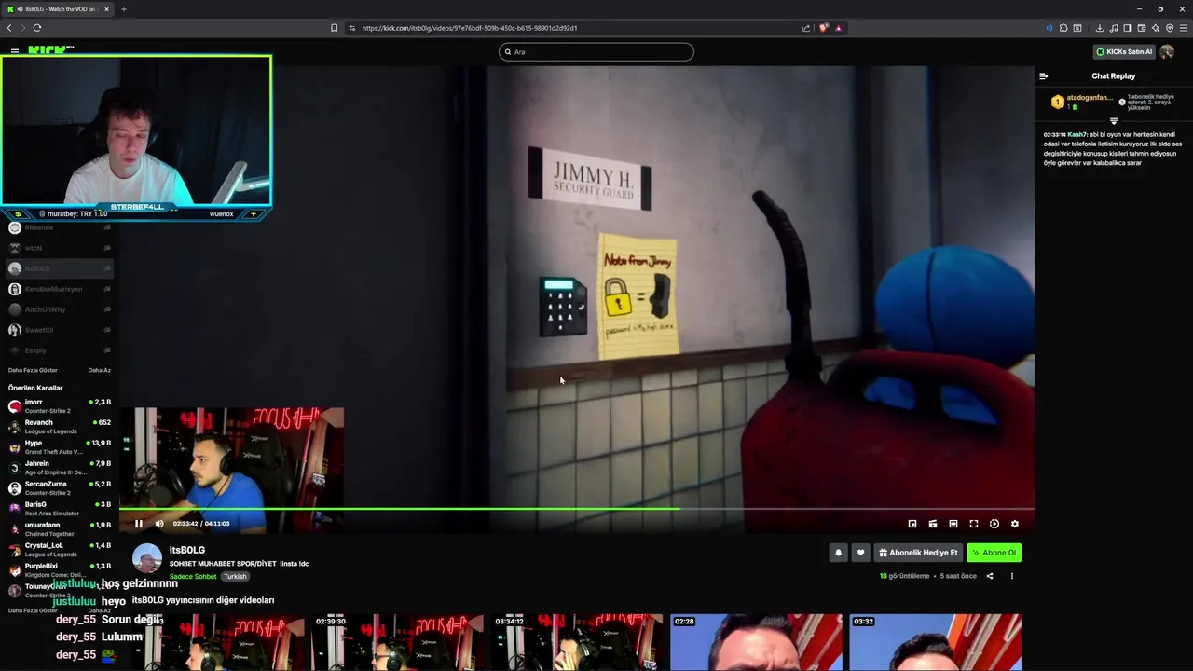Enable picture-in-picture mode in player
This screenshot has height=671, width=1193.
tap(912, 524)
